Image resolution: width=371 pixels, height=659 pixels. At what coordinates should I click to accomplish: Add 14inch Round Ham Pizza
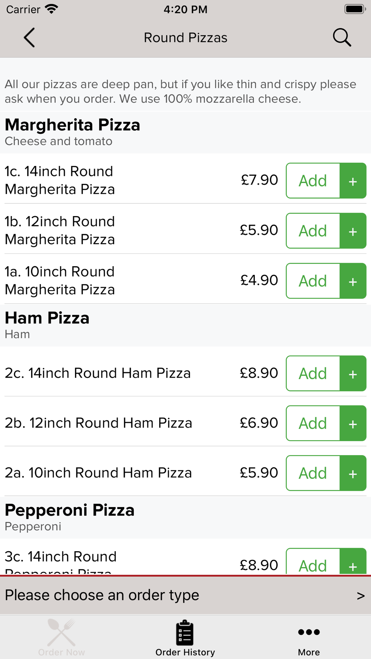pos(313,373)
